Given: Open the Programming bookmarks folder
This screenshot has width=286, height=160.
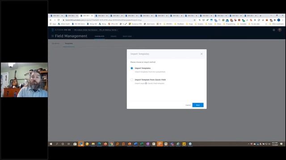Looking at the screenshot, I should (x=229, y=24).
